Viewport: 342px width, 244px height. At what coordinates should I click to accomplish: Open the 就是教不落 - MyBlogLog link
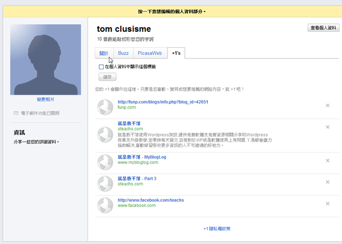(142, 157)
